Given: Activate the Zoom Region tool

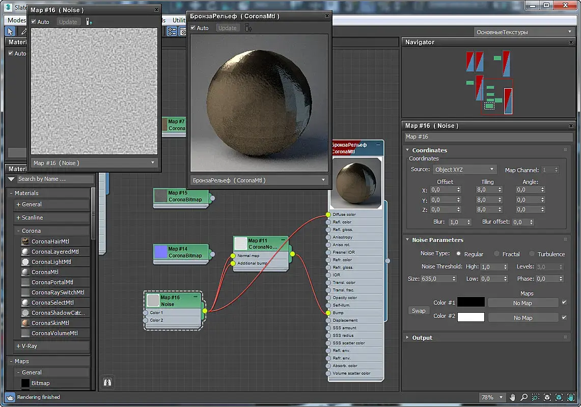Looking at the screenshot, I should coord(535,397).
